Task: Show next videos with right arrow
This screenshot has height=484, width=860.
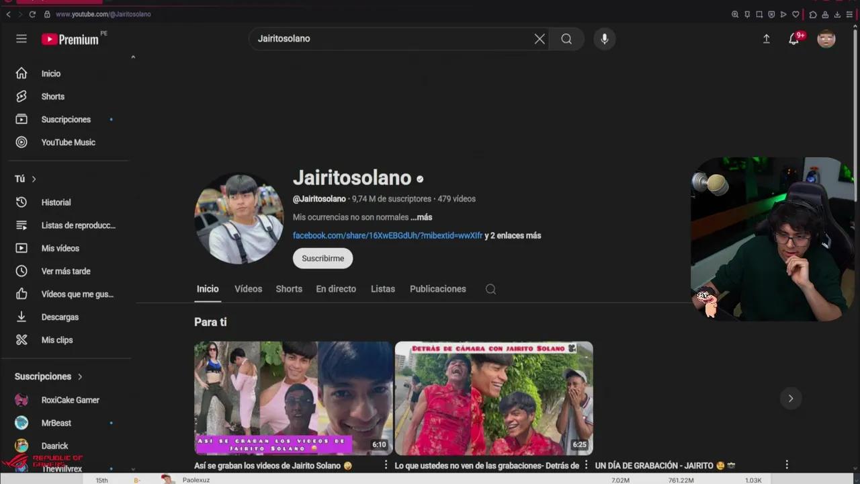Action: click(x=791, y=398)
